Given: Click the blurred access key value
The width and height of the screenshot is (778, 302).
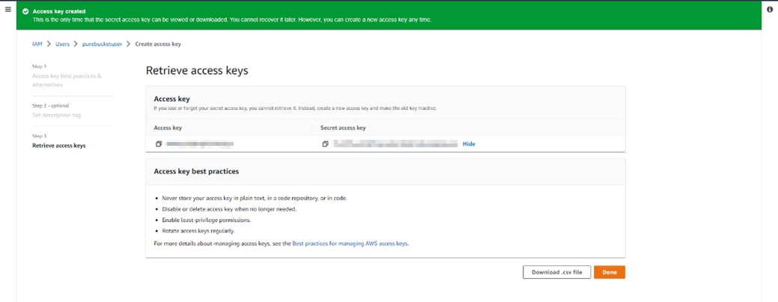Looking at the screenshot, I should (x=200, y=144).
